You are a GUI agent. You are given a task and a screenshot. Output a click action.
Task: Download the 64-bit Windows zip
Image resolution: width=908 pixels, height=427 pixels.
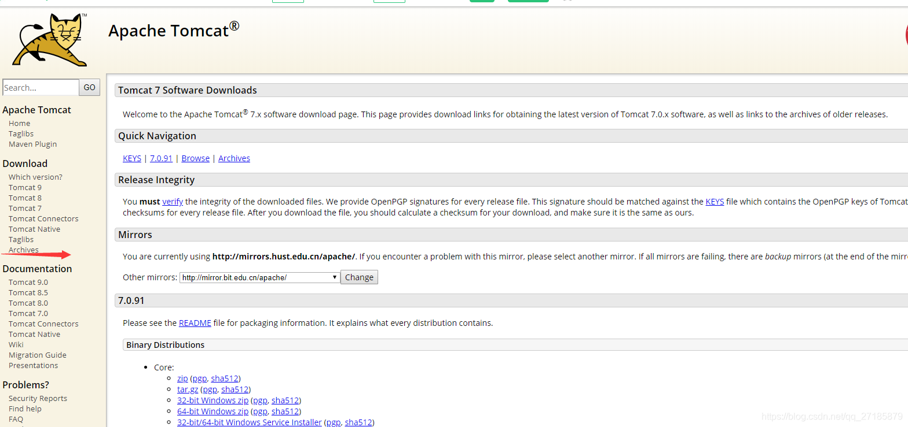pyautogui.click(x=213, y=411)
